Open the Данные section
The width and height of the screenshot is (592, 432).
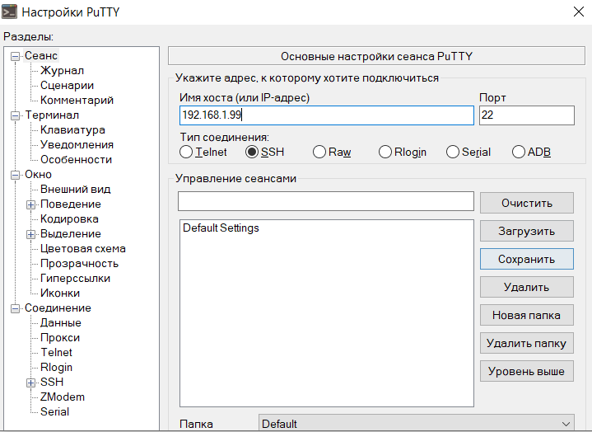pyautogui.click(x=60, y=323)
